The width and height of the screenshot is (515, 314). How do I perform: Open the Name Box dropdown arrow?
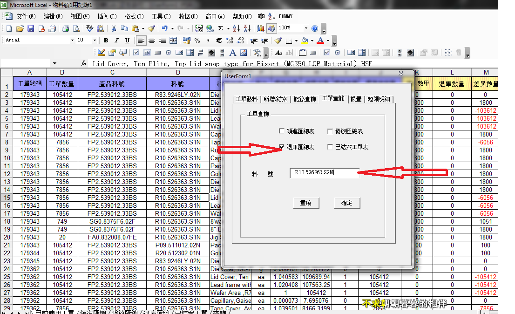coord(54,63)
